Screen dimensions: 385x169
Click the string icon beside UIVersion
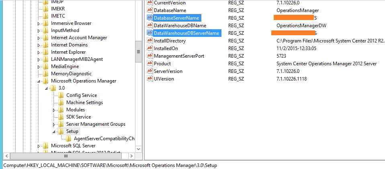[x=150, y=78]
